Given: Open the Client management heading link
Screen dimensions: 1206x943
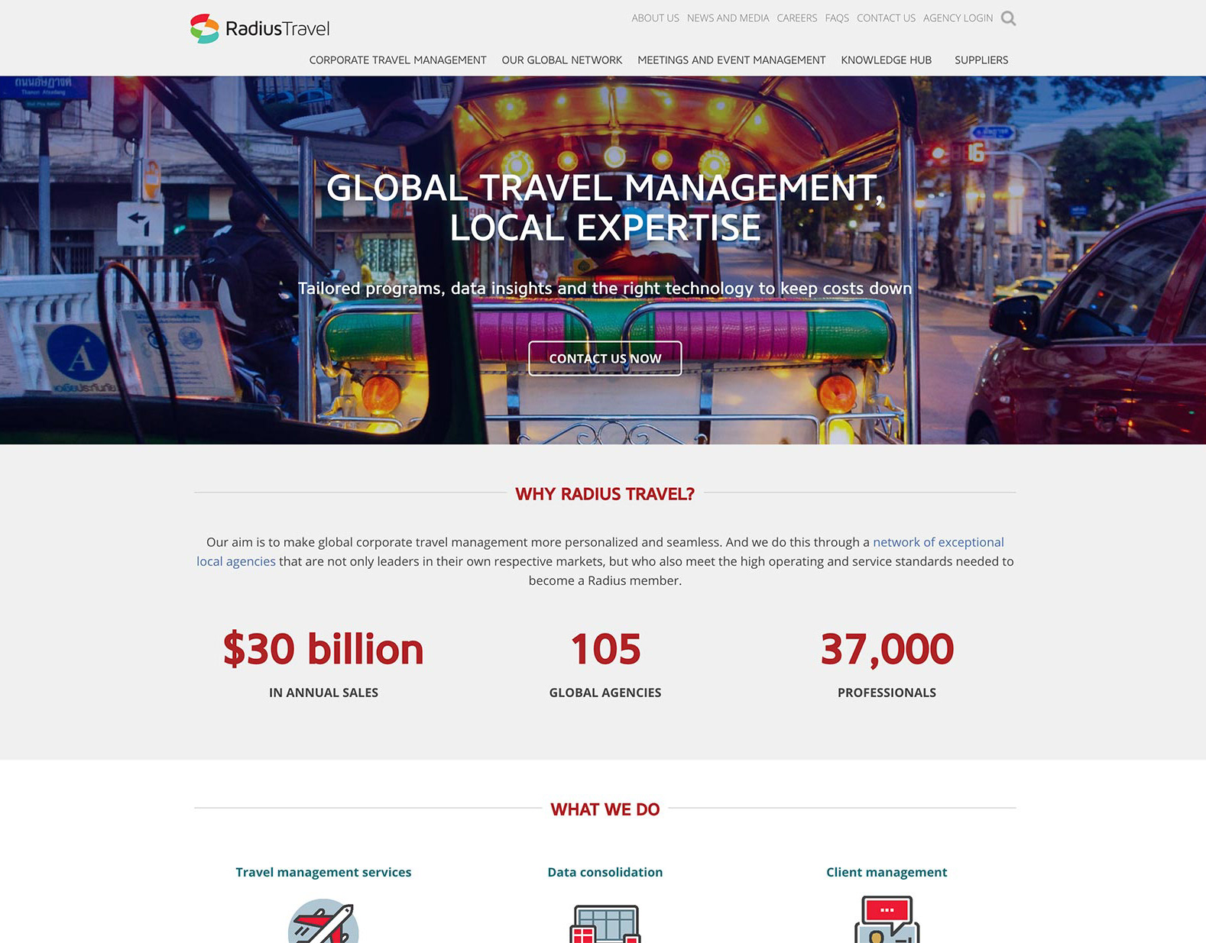Looking at the screenshot, I should point(887,872).
